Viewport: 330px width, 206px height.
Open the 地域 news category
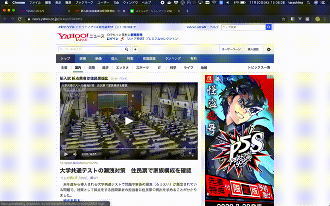coord(204,67)
